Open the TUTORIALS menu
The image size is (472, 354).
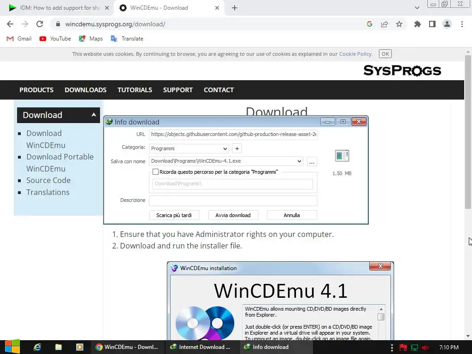(135, 90)
